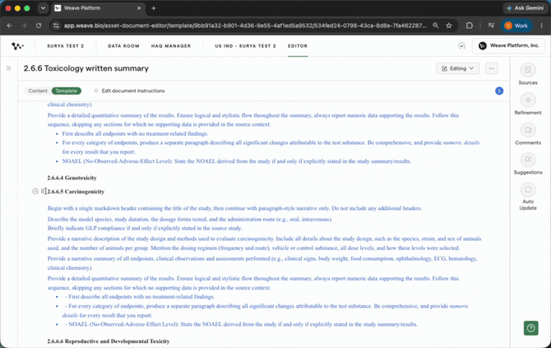This screenshot has width=551, height=348.
Task: Open the Data Room tab
Action: click(x=123, y=46)
